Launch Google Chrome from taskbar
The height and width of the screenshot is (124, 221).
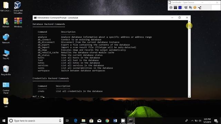pos(107,121)
